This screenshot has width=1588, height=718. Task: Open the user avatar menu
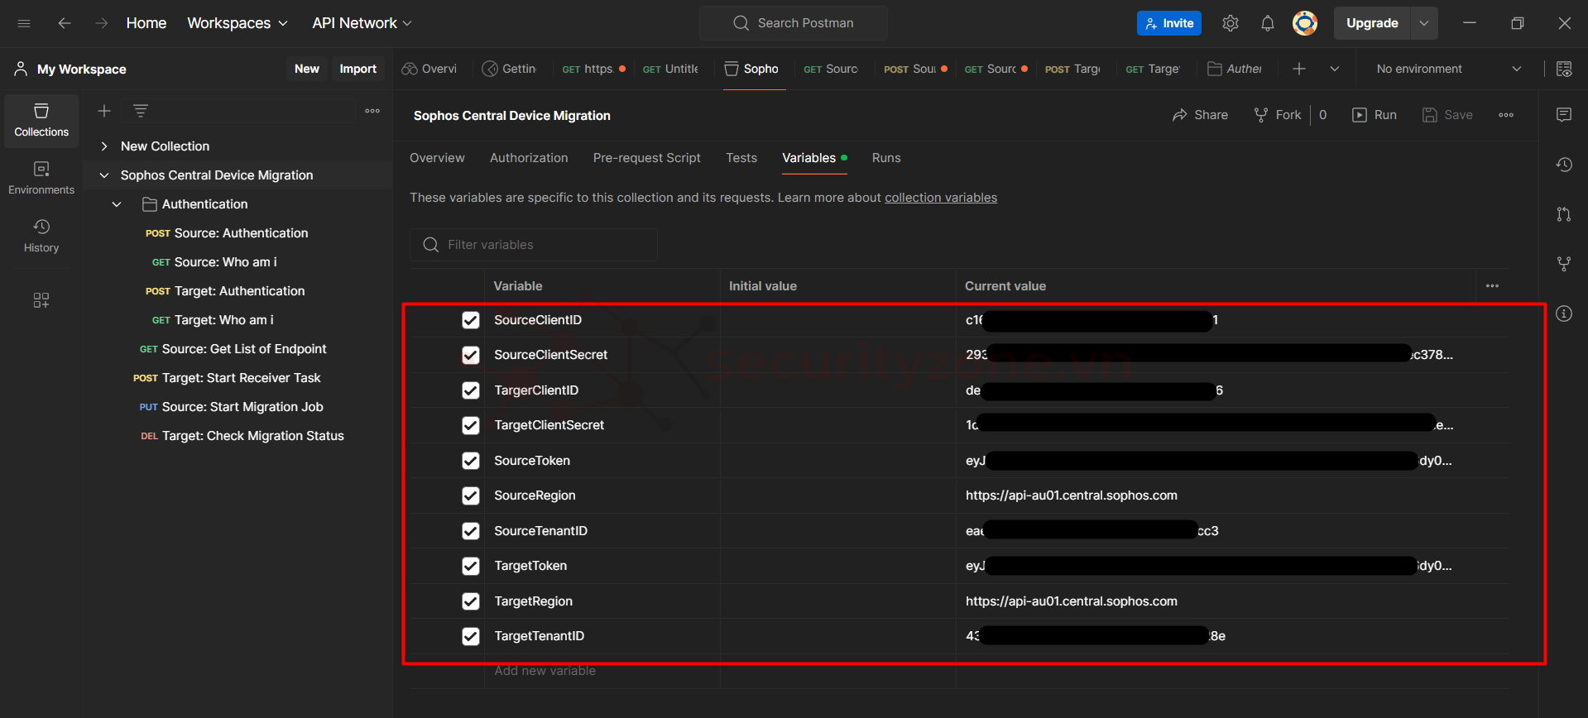[x=1305, y=23]
